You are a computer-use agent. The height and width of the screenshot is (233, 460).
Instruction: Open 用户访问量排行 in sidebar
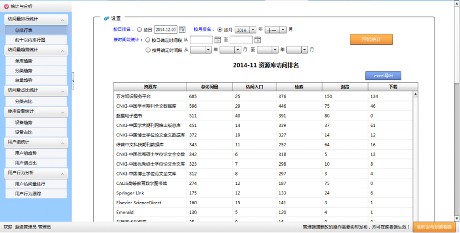coord(31,183)
